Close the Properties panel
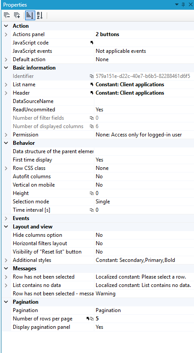Image resolution: width=194 pixels, height=353 pixels. (x=190, y=4)
